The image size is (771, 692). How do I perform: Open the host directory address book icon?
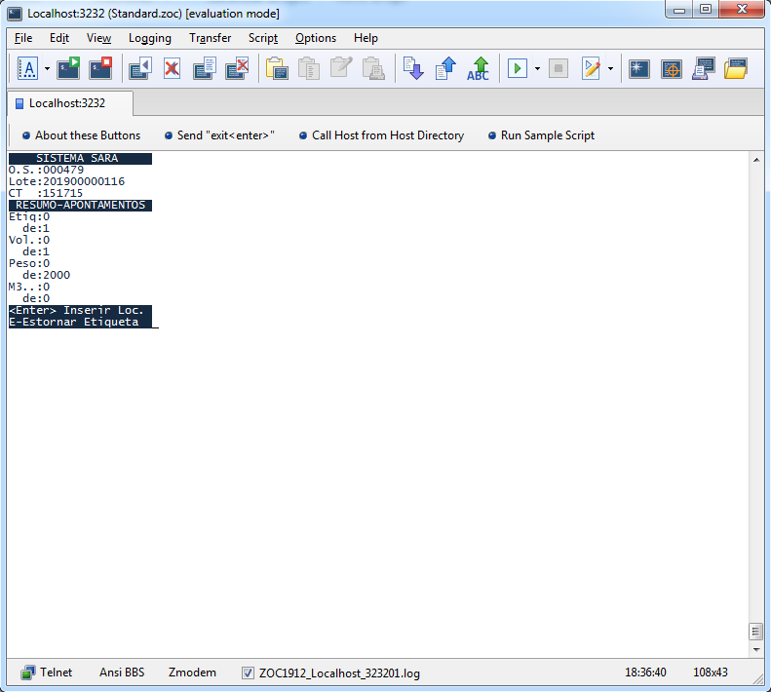click(x=27, y=68)
